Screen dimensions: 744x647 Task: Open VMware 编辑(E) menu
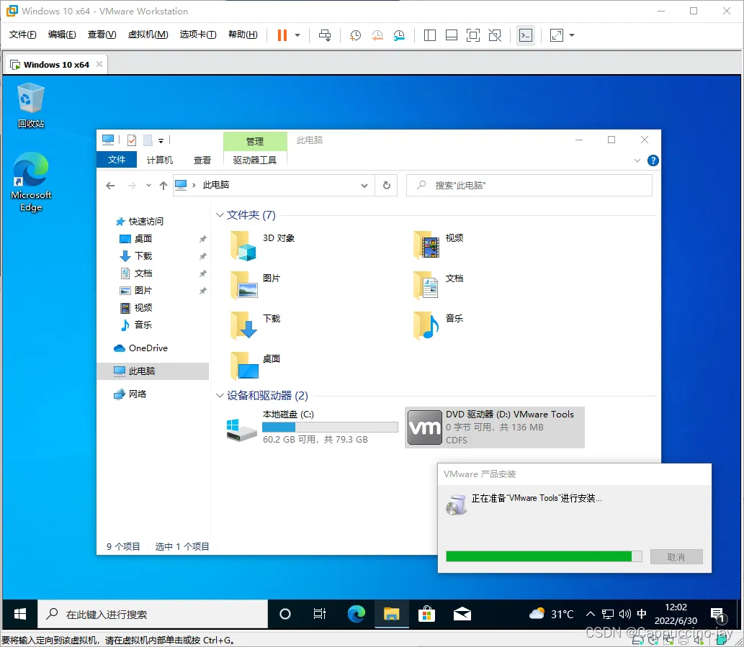pyautogui.click(x=62, y=35)
